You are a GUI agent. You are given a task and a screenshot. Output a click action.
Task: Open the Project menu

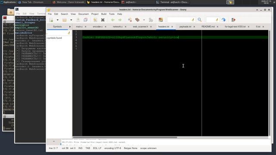click(95, 14)
